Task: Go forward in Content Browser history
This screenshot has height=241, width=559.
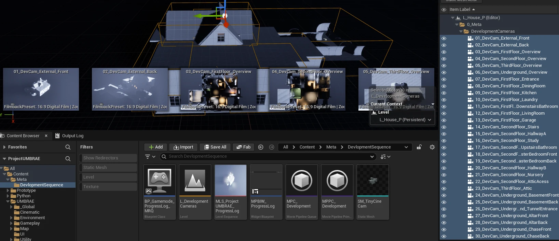Action: coord(272,147)
